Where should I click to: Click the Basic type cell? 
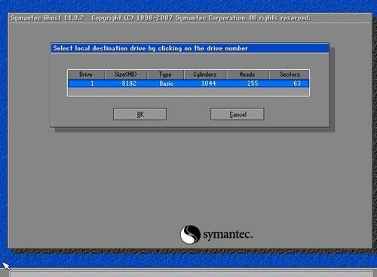(166, 84)
